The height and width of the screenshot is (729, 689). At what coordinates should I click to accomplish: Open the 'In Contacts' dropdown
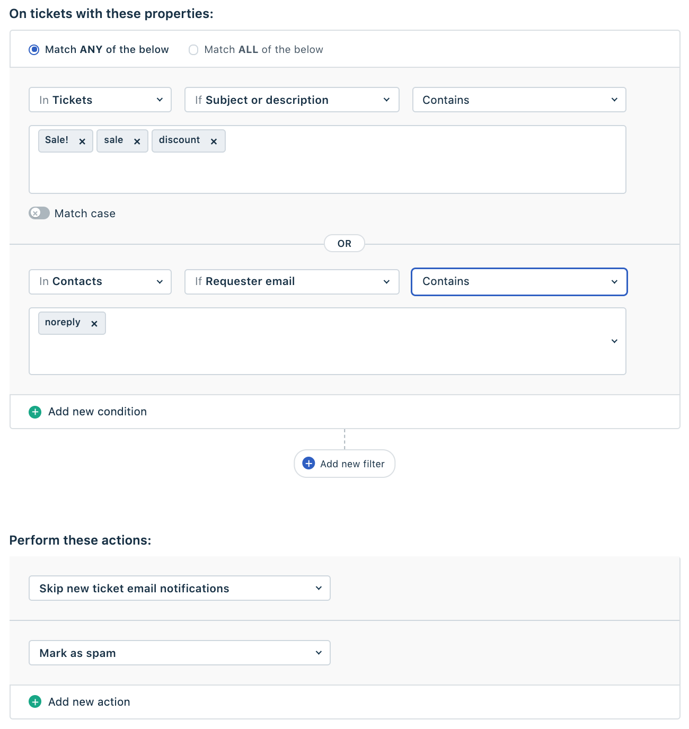(x=100, y=282)
